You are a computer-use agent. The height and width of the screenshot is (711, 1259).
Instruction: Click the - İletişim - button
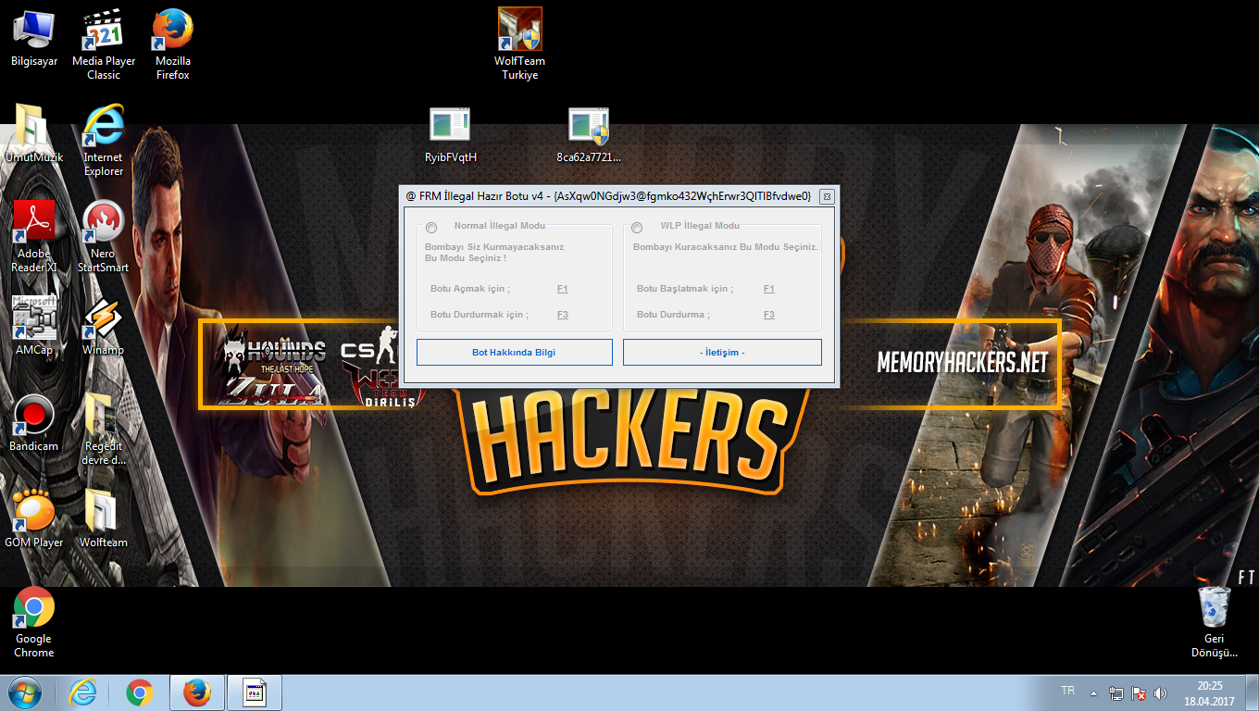click(x=722, y=353)
